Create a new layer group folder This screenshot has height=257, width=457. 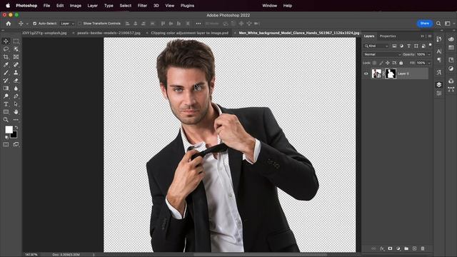406,248
